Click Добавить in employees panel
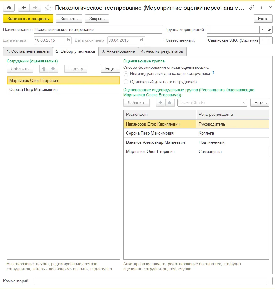The width and height of the screenshot is (275, 289). point(20,69)
